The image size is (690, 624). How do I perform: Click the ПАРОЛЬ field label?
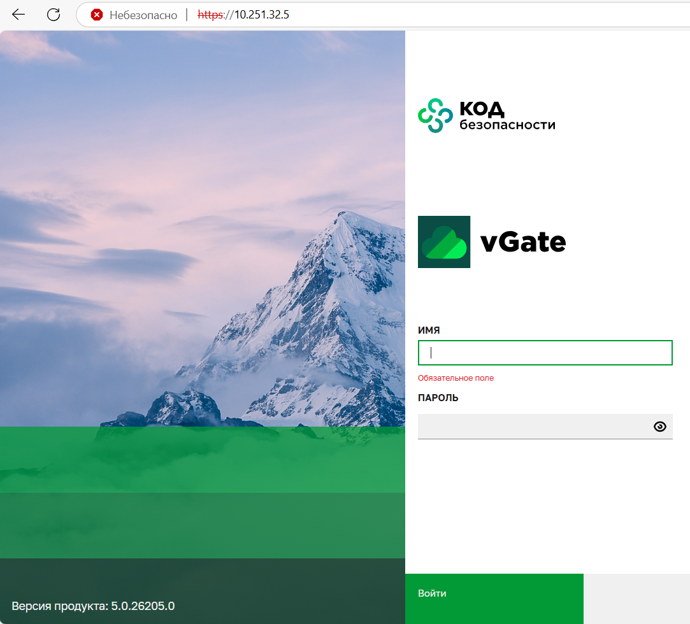coord(438,398)
